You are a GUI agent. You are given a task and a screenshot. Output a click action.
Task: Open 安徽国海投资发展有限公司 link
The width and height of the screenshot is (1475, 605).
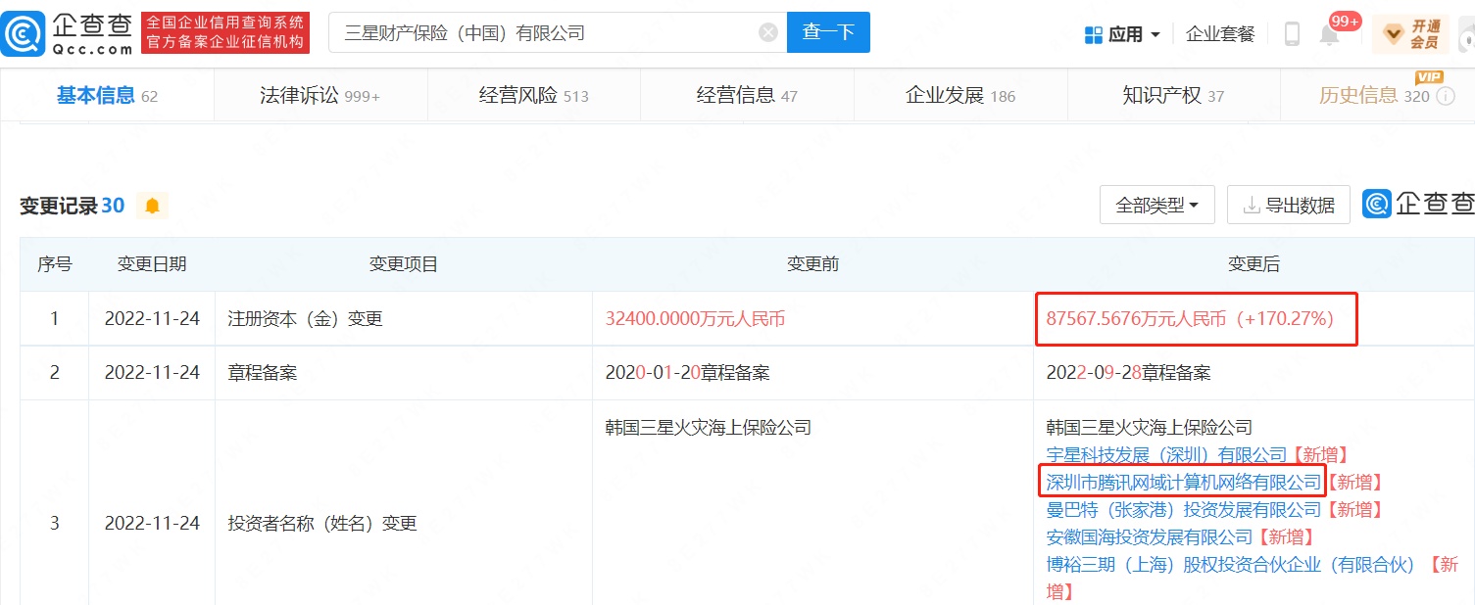click(1150, 536)
